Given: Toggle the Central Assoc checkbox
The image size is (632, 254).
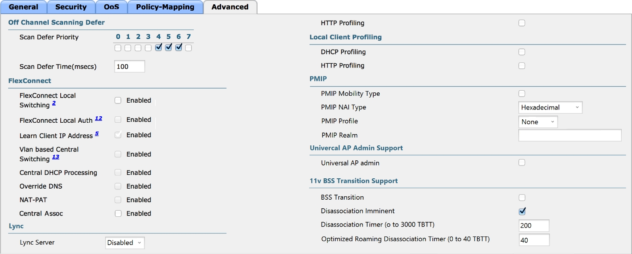Looking at the screenshot, I should coord(118,213).
